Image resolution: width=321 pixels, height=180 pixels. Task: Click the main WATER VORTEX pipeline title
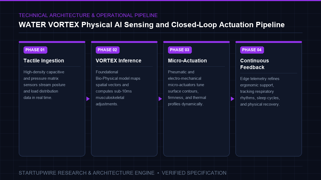coord(152,25)
